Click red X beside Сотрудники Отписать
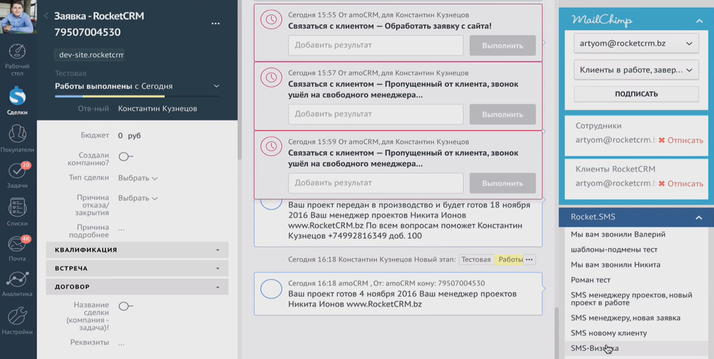Screen dimensions: 714x359 coord(662,140)
